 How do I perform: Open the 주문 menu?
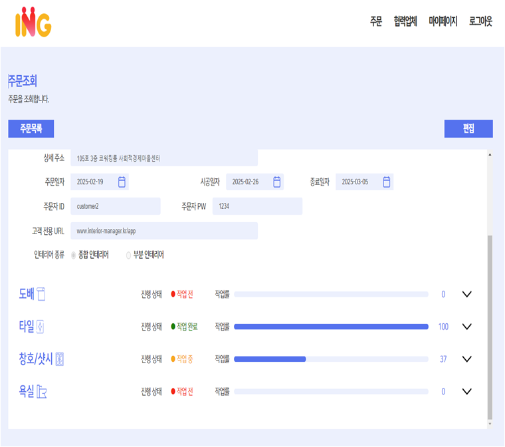click(376, 21)
